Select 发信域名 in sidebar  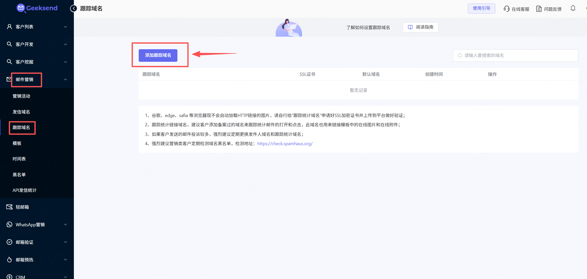(21, 112)
